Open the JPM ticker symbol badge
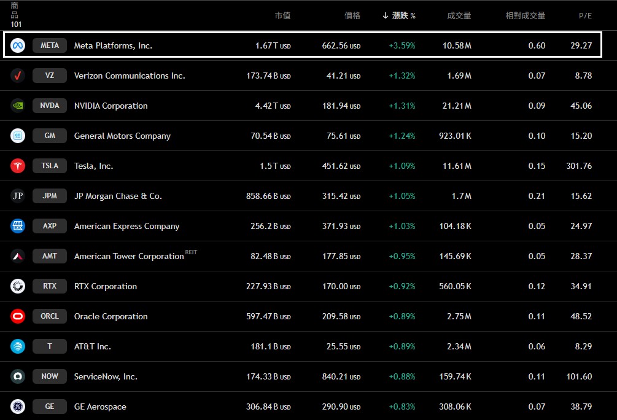 click(50, 196)
